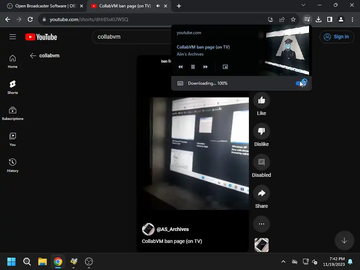
Task: Click the YouTube logo
Action: (41, 37)
